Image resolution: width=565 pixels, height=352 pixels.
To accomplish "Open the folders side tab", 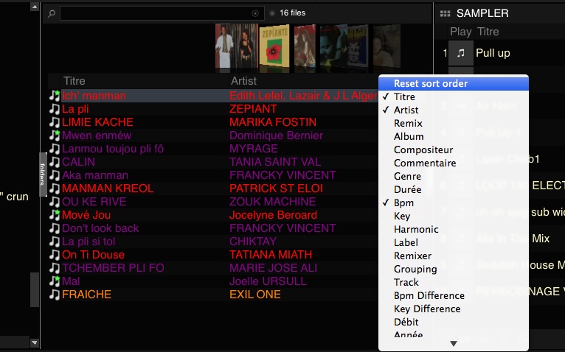I will (x=43, y=175).
